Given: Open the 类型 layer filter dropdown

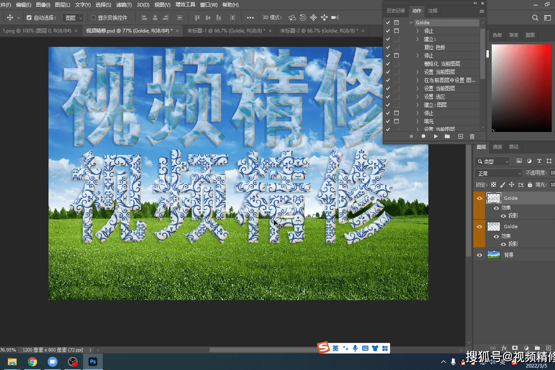Looking at the screenshot, I should 492,161.
